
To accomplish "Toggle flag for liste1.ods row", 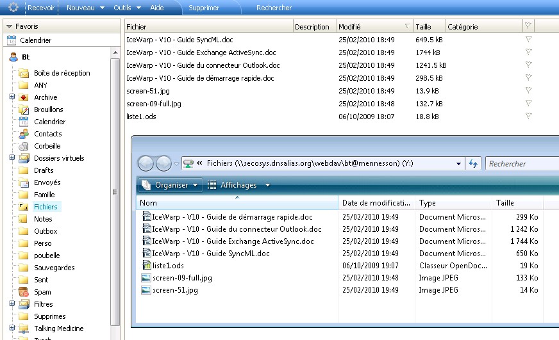I will pyautogui.click(x=528, y=117).
